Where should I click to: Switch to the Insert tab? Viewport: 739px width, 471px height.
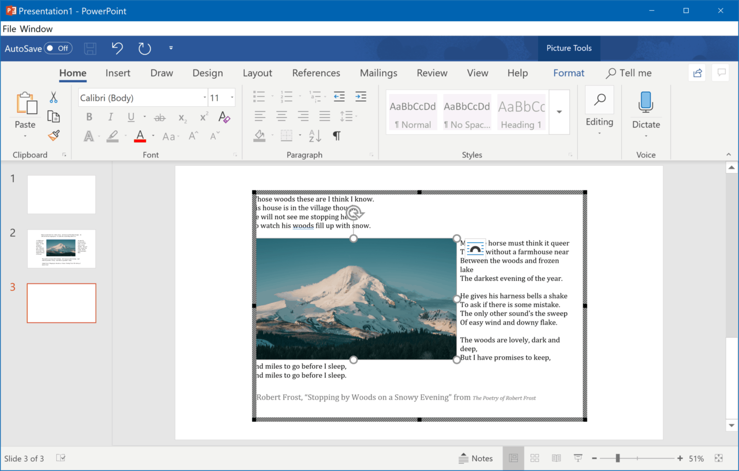tap(118, 73)
